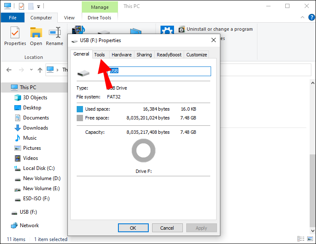Click the drive icon beside the label field

(x=83, y=73)
